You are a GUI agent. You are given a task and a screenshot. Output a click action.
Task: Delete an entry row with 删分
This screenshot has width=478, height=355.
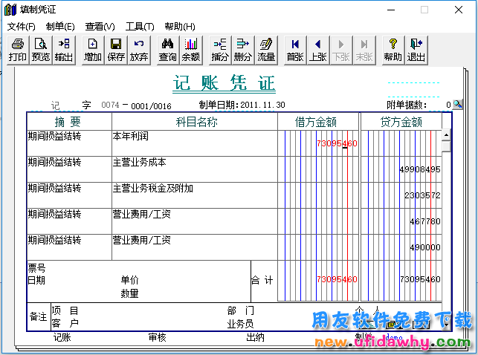pyautogui.click(x=242, y=50)
